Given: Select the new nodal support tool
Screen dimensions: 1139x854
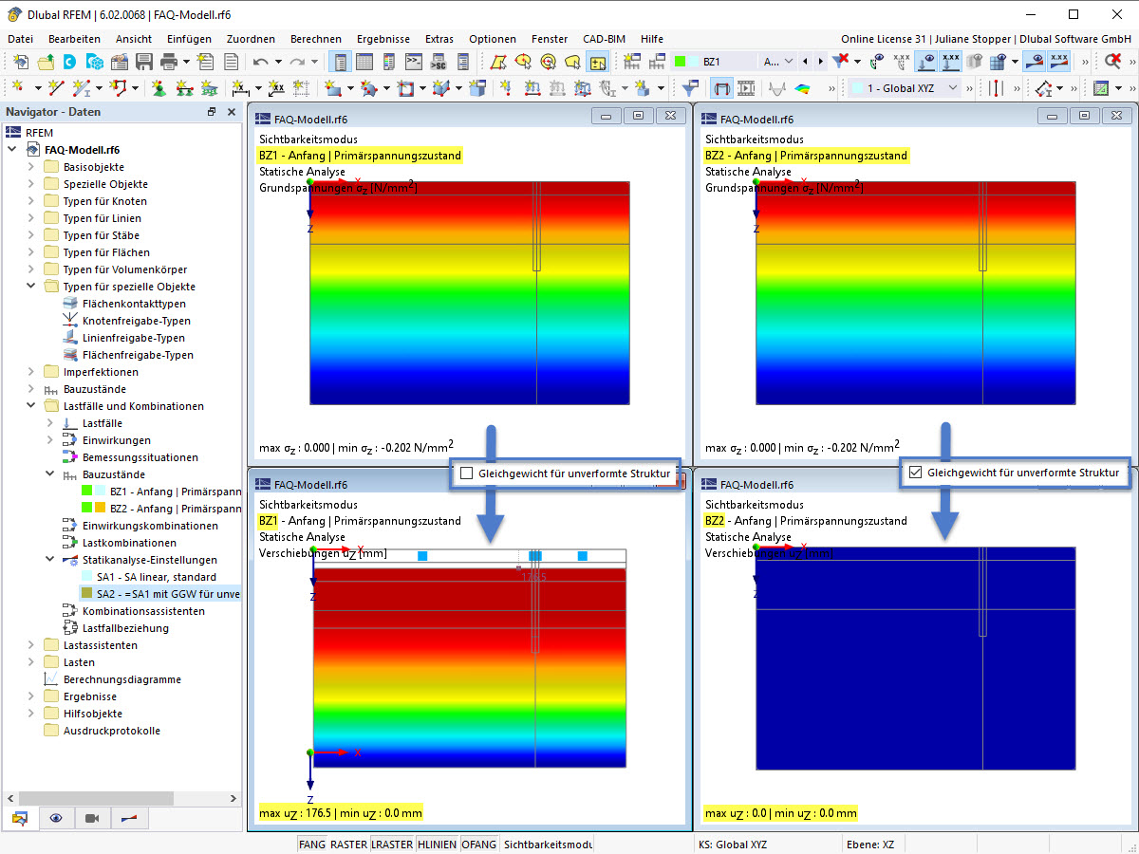Looking at the screenshot, I should [158, 88].
